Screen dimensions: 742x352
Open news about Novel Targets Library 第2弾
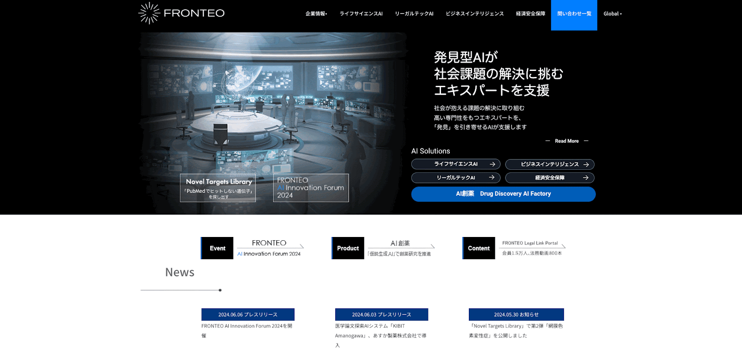click(x=516, y=331)
